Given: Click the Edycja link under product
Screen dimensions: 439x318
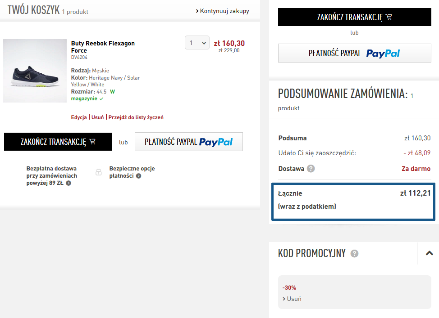Looking at the screenshot, I should (79, 117).
